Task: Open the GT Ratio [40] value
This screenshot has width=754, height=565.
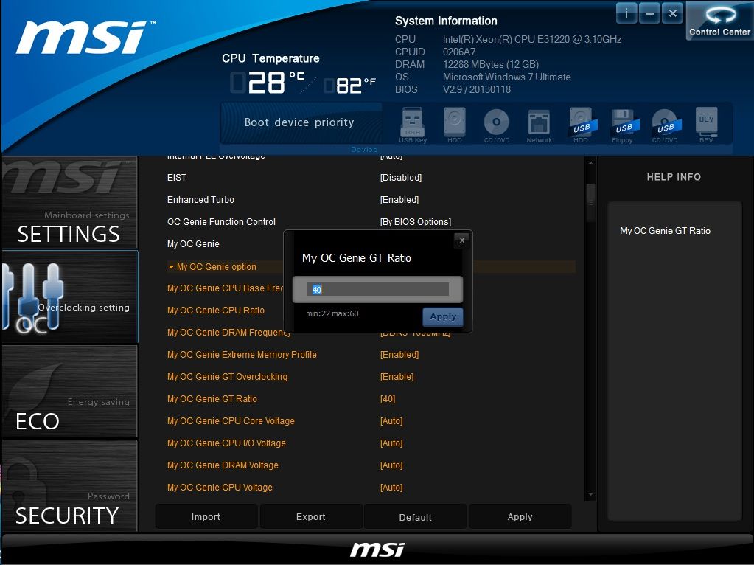Action: tap(388, 399)
